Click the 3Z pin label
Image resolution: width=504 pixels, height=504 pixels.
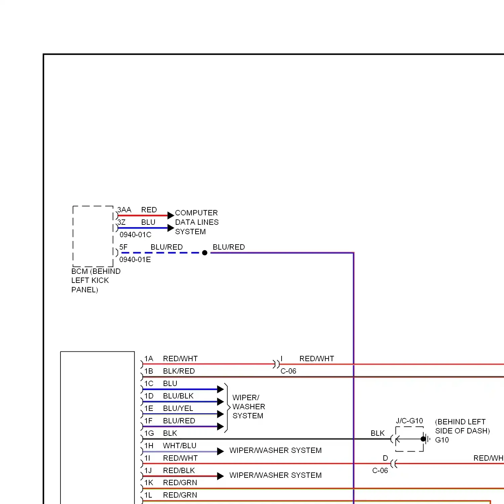coord(122,222)
